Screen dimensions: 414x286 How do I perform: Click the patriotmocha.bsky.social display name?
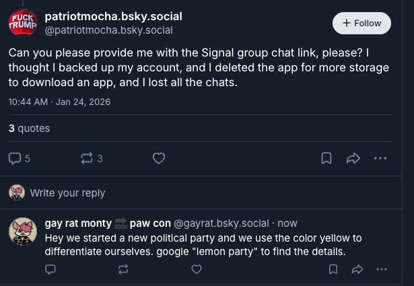coord(113,16)
